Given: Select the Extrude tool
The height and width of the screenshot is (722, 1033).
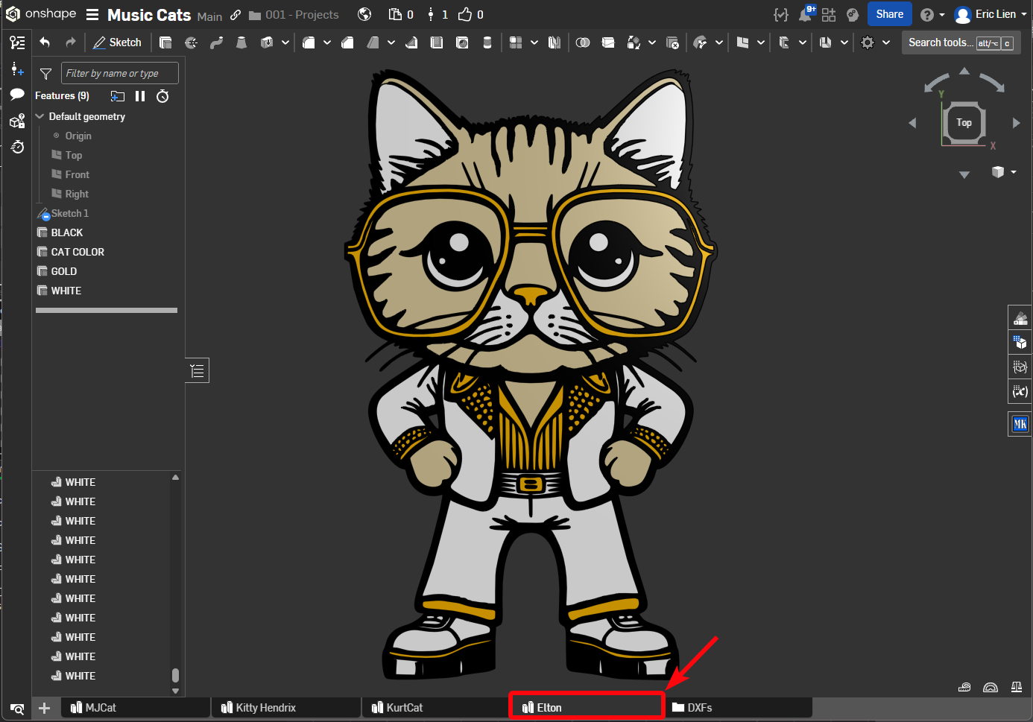Looking at the screenshot, I should (x=165, y=42).
